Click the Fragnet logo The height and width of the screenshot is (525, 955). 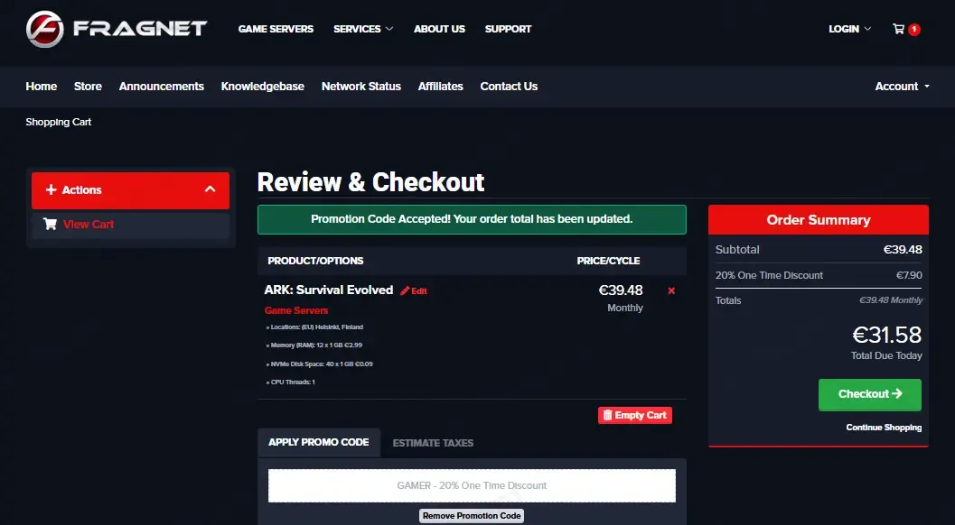click(117, 29)
